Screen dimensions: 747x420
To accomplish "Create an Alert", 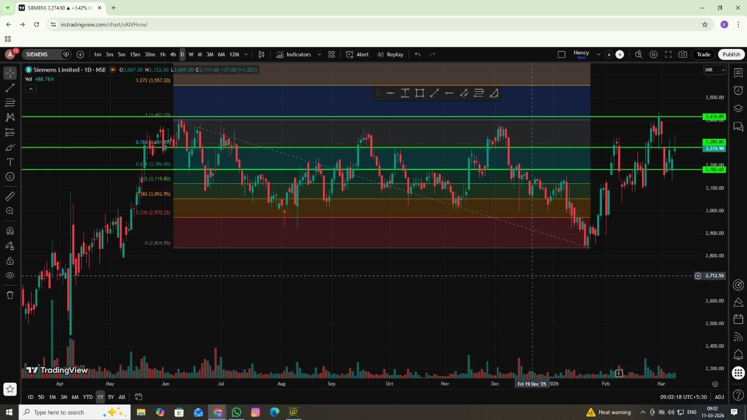I will [357, 54].
